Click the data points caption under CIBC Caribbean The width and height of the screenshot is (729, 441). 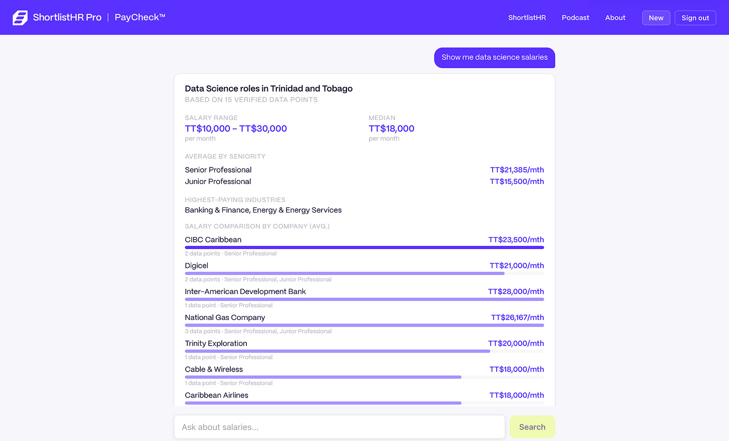click(231, 253)
